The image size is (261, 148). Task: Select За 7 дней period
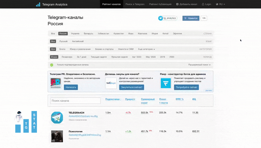81,57
